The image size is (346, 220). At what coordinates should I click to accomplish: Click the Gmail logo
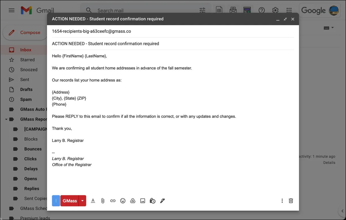[x=37, y=10]
